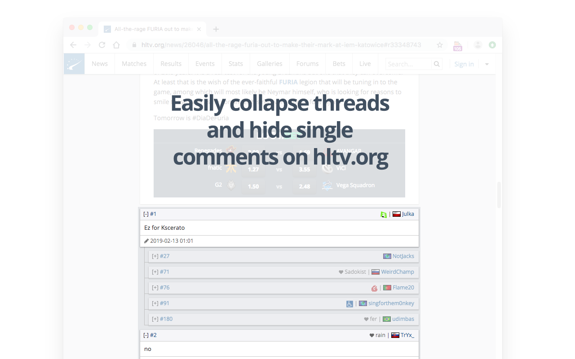Viewport: 575px width, 359px height.
Task: Click Flame20's team logo icon
Action: (374, 288)
